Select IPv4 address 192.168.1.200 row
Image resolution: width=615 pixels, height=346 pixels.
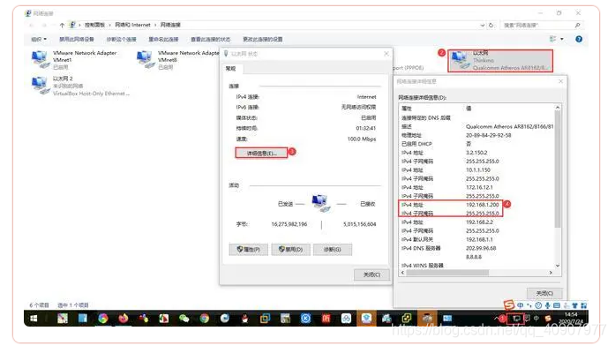(450, 205)
